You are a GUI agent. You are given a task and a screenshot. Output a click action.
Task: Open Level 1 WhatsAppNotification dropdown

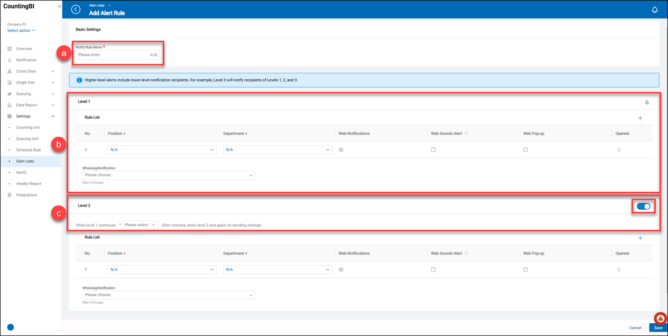pos(169,175)
